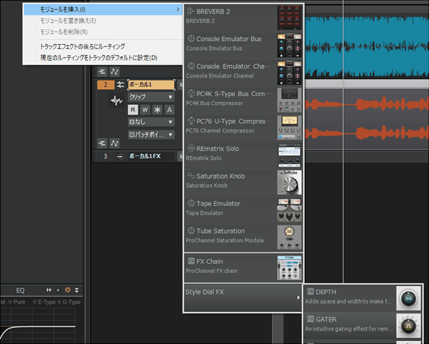This screenshot has height=344, width=429.
Task: Open the パッチポイ output dropdown
Action: (x=151, y=134)
